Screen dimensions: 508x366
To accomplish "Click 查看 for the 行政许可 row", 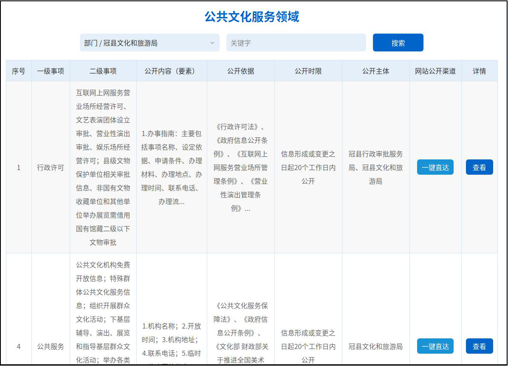I will [479, 167].
